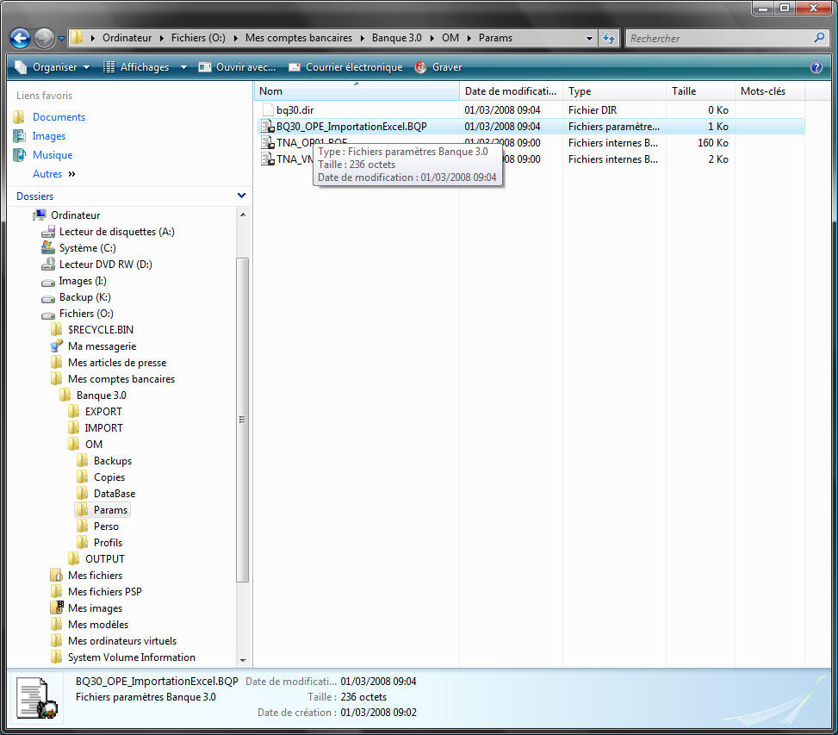
Task: Open the address bar history dropdown
Action: click(x=589, y=38)
